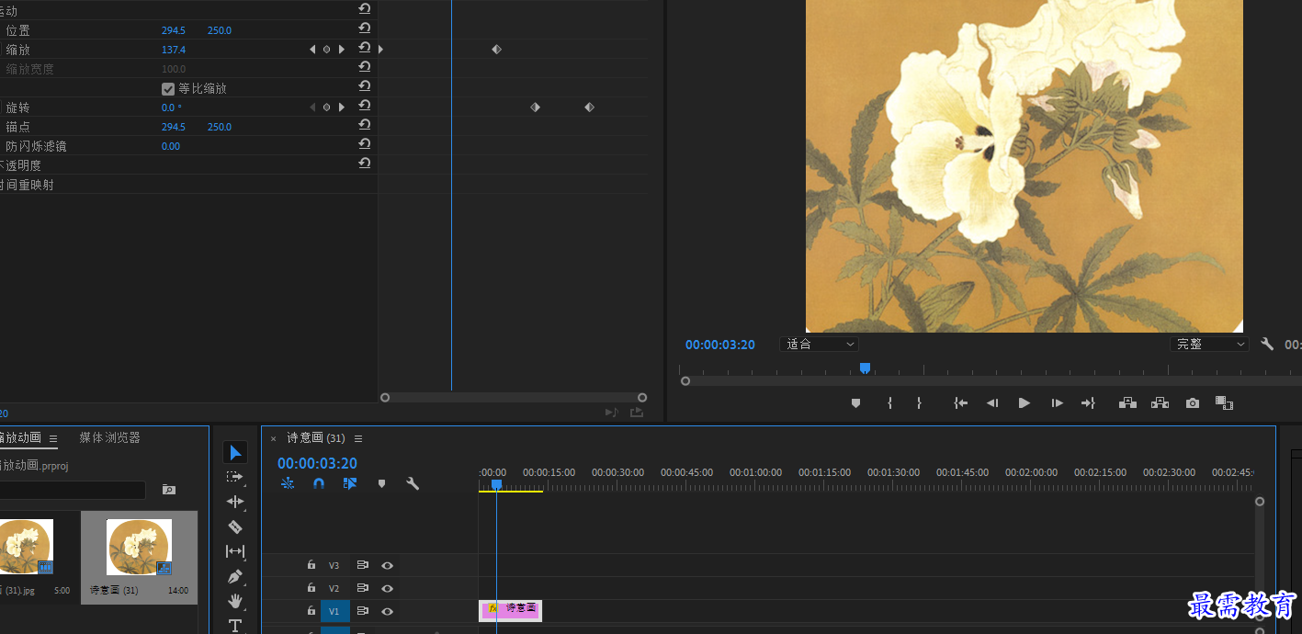Select the 诗意画 (31) timeline tab
Viewport: 1302px width, 634px height.
[x=315, y=438]
